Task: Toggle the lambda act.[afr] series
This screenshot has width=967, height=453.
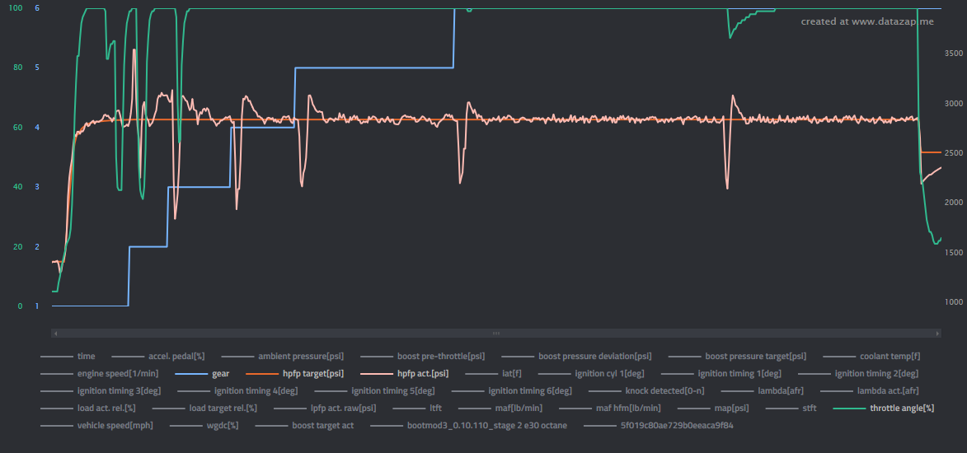Action: point(887,391)
